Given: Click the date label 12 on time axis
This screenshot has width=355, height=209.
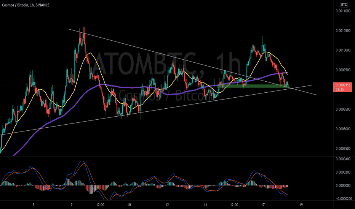Looking at the screenshot, I should [x=167, y=205].
